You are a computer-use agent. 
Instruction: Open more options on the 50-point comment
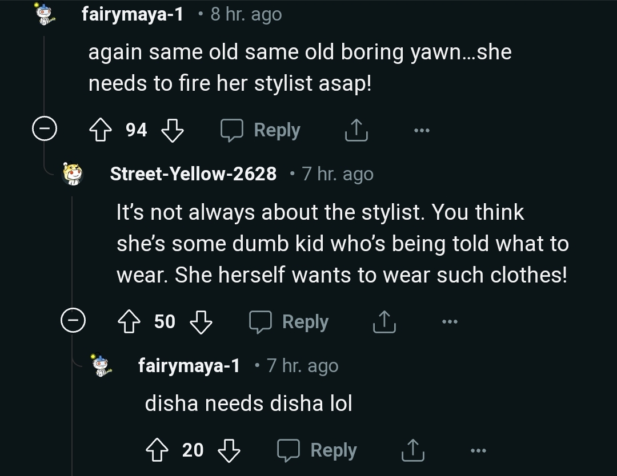click(x=450, y=322)
